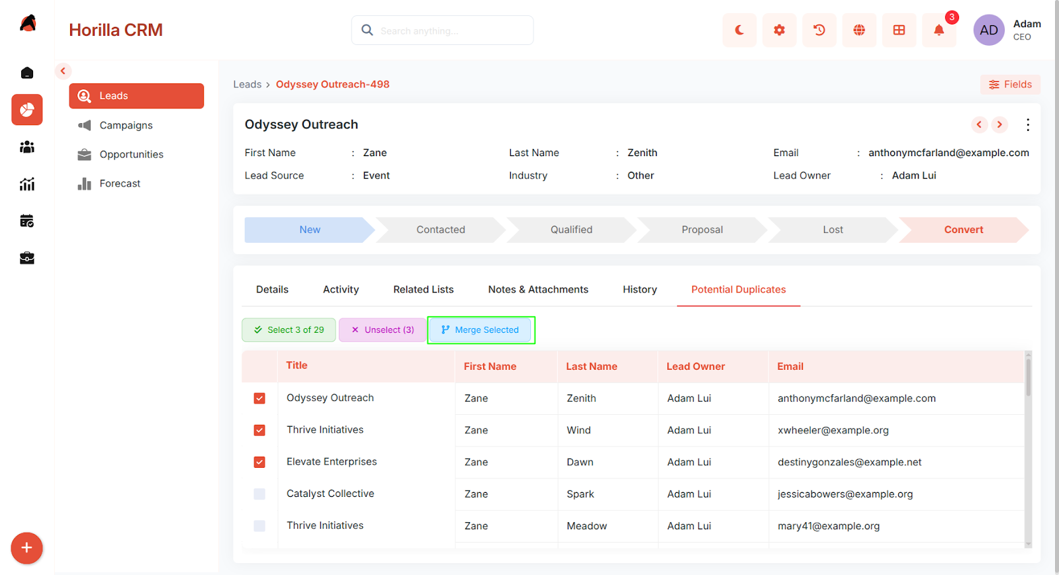
Task: Open the Related Lists tab
Action: (x=424, y=290)
